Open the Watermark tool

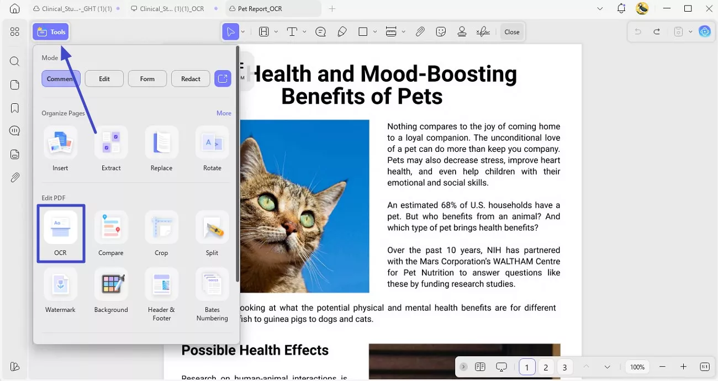(60, 290)
